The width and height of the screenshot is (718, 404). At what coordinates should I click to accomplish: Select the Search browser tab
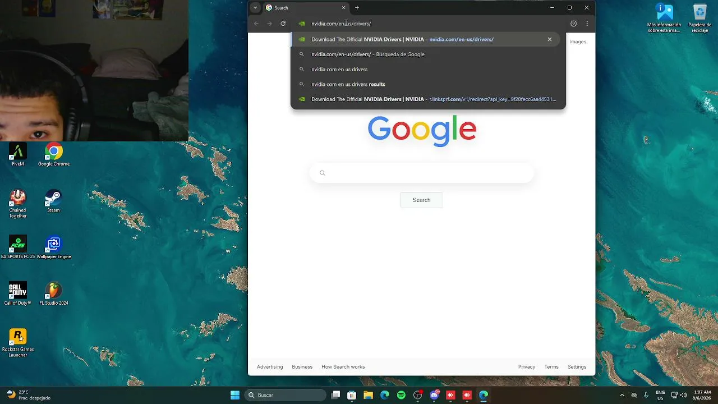click(306, 8)
